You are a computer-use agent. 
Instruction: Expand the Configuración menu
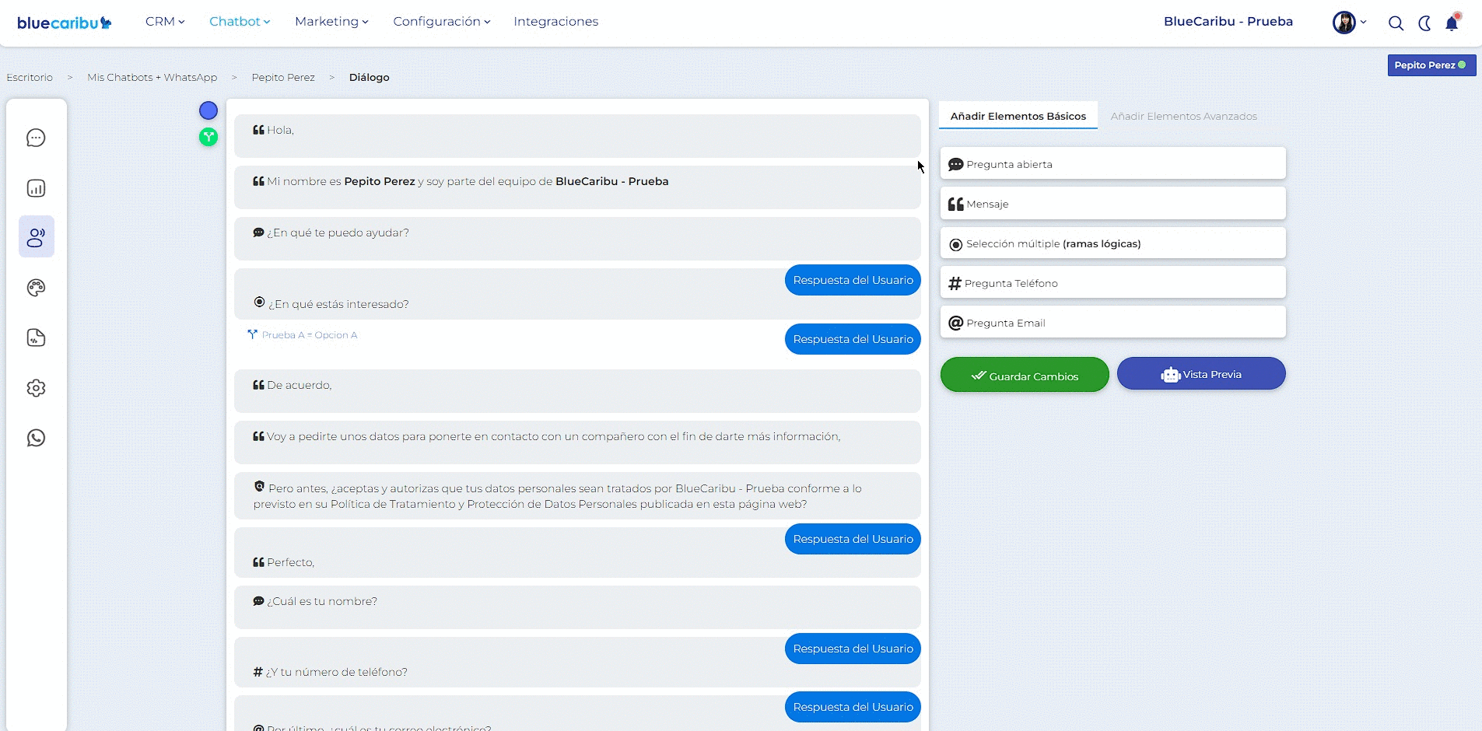pos(442,22)
